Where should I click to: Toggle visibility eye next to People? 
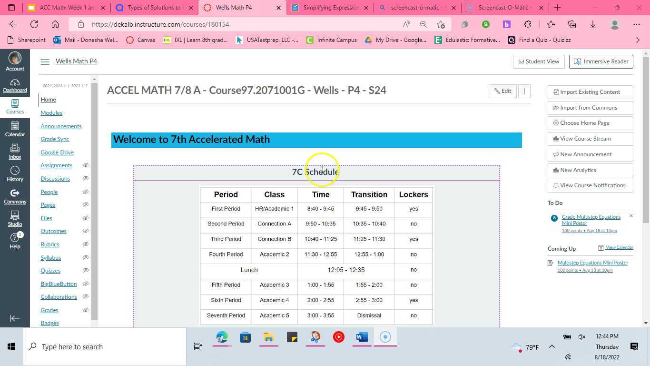click(x=86, y=192)
